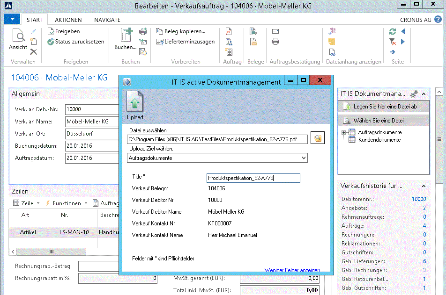Select Kundendokumente in the tree
Viewport: 446px width, 295px height.
[x=379, y=140]
